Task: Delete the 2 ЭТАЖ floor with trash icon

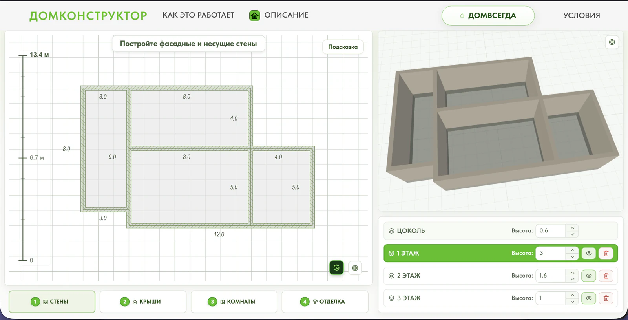Action: [x=606, y=276]
